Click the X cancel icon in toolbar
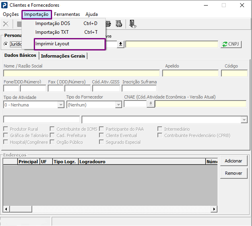The image size is (252, 226). point(6,24)
